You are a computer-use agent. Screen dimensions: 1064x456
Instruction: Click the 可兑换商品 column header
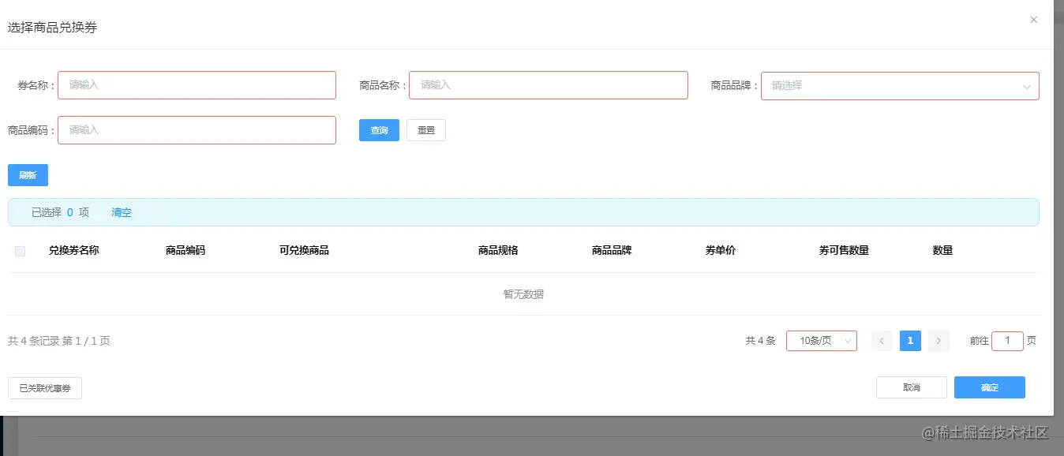[304, 250]
